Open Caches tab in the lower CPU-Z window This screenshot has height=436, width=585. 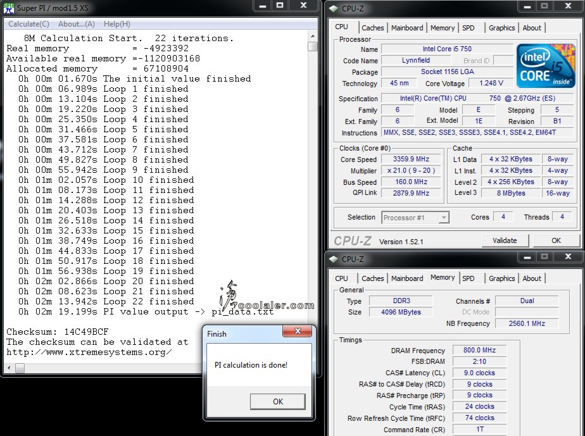point(372,278)
